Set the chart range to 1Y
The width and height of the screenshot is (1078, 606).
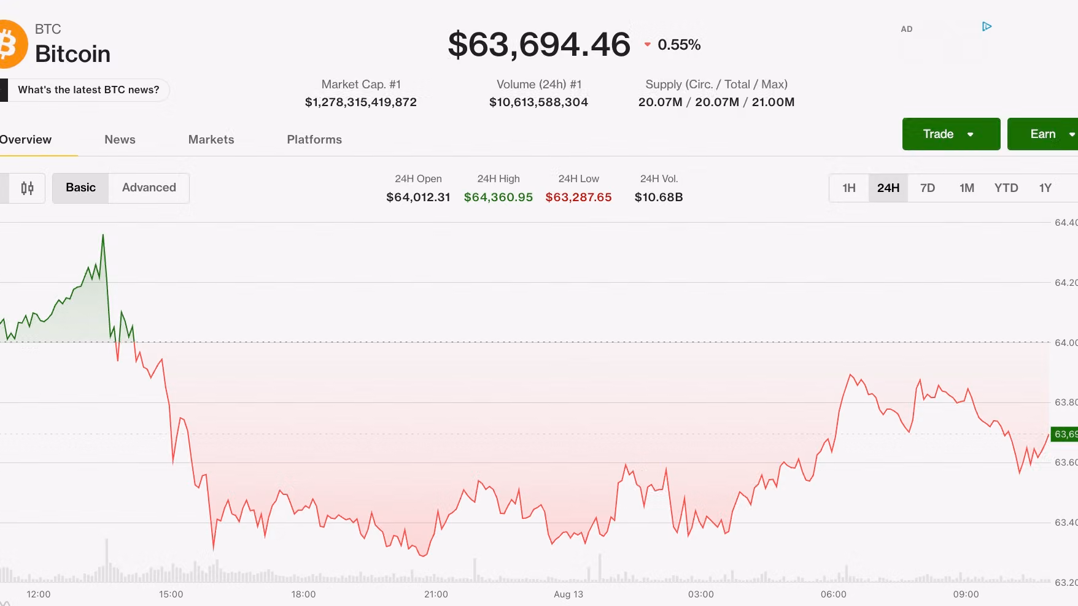[1045, 188]
